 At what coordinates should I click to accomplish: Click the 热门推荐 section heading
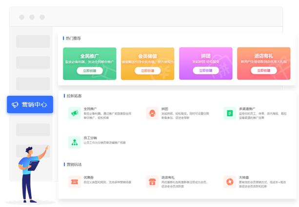73,38
